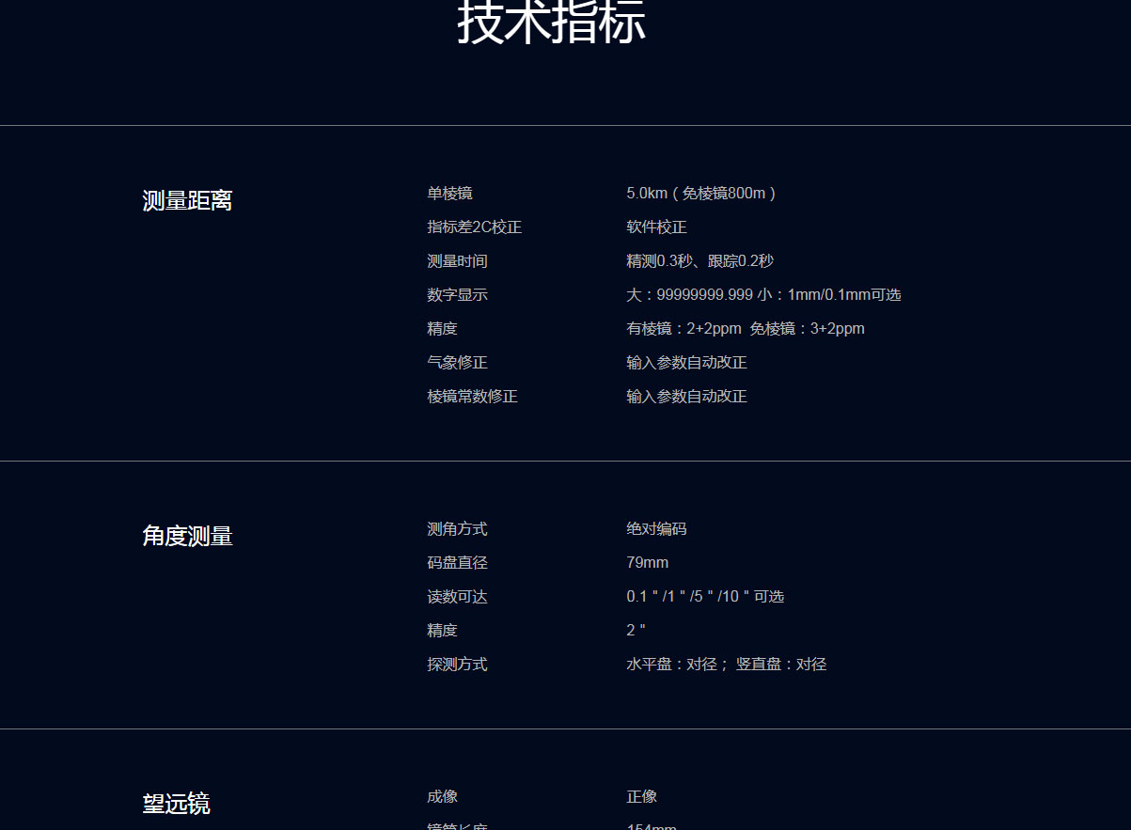Click the 精测0.3秒、跟踪0.2秒 value
The width and height of the screenshot is (1131, 830).
(699, 261)
